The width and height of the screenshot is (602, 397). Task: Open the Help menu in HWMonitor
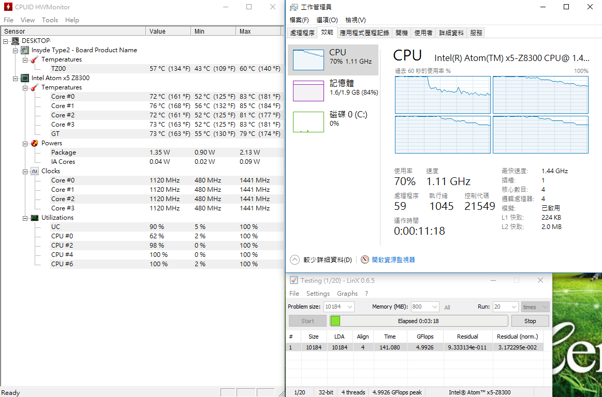coord(72,20)
